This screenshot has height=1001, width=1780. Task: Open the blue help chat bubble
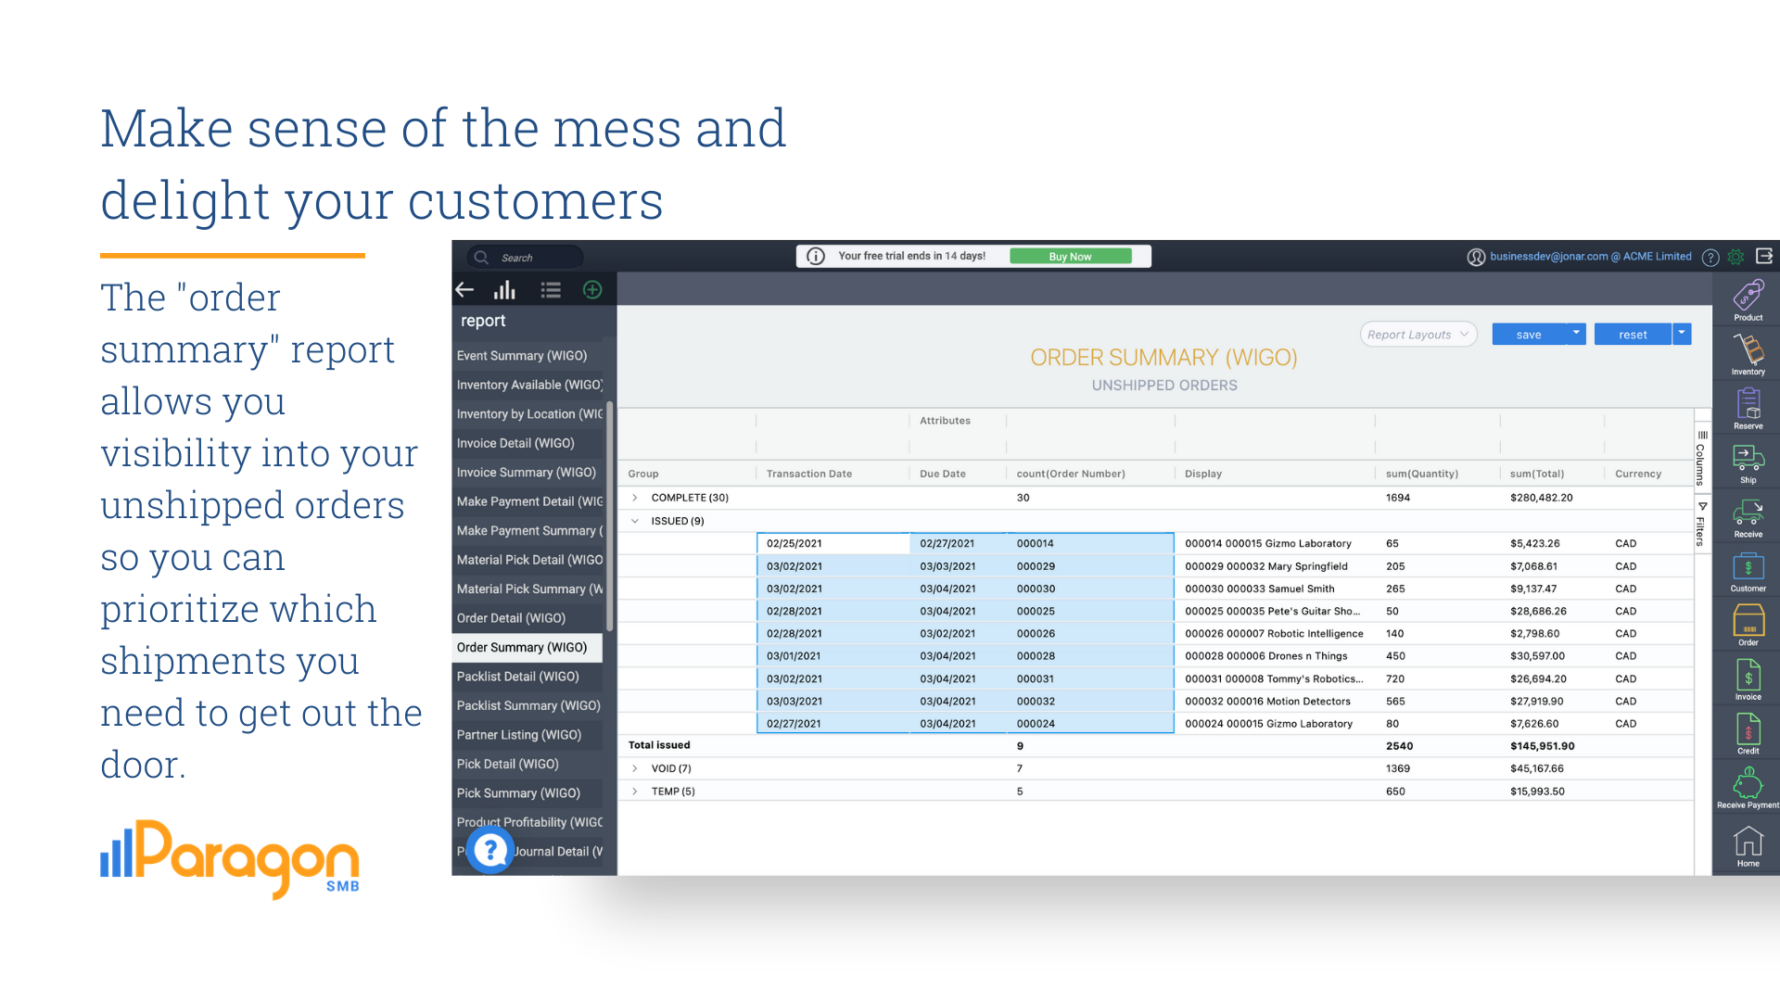tap(490, 849)
